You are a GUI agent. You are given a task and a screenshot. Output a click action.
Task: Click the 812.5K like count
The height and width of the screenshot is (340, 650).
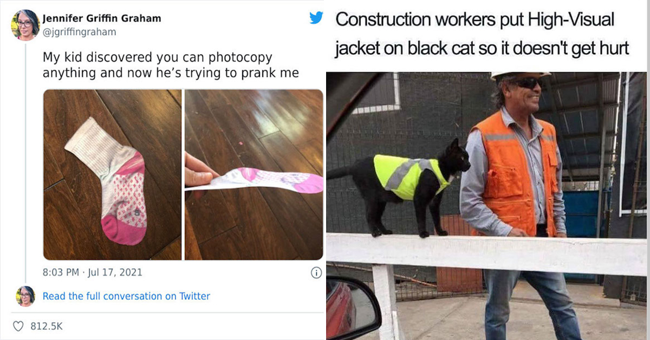point(46,326)
